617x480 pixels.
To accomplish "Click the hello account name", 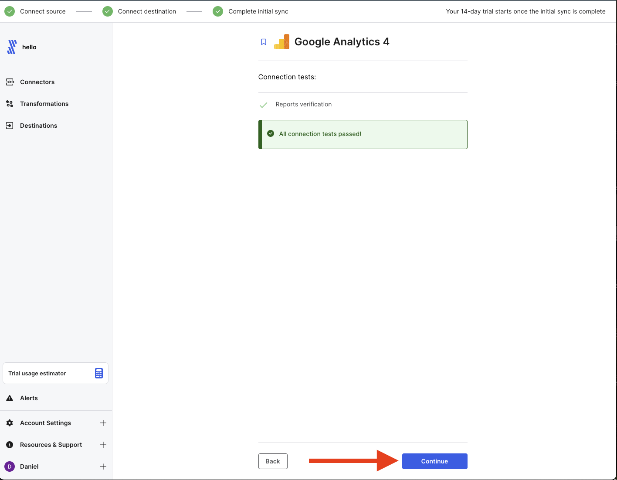I will click(29, 47).
